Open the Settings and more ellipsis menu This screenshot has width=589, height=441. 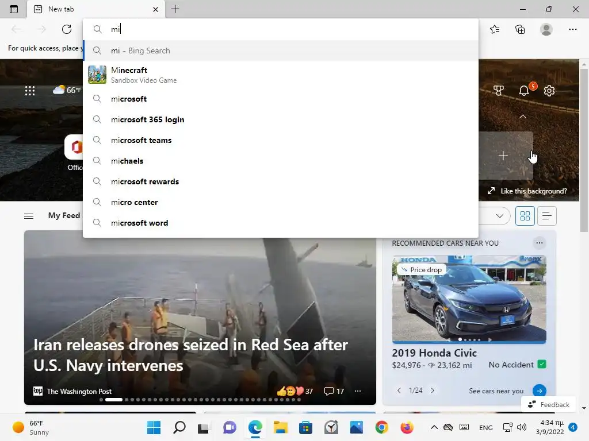coord(572,29)
